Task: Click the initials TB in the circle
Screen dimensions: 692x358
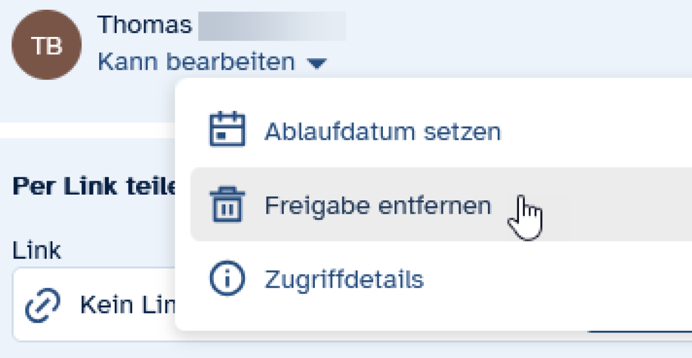Action: tap(46, 46)
